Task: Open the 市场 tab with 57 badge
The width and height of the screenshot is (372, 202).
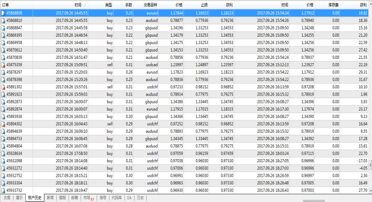Action: 88,198
